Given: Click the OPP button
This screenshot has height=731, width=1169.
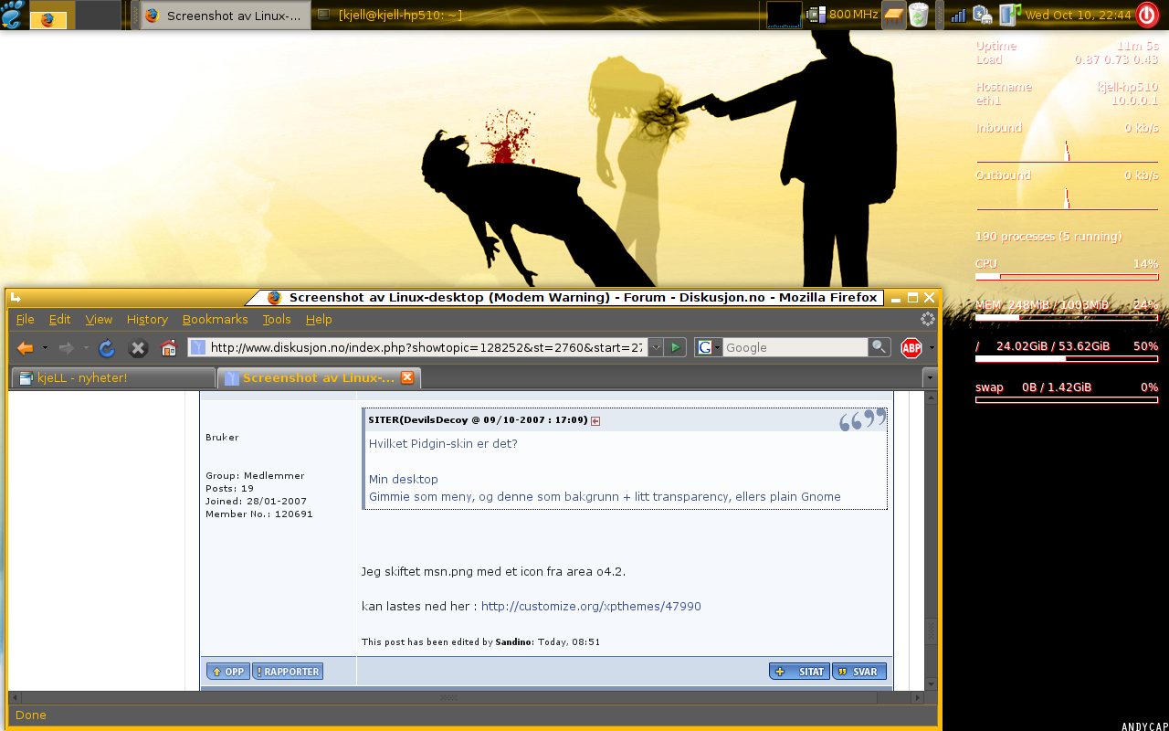Looking at the screenshot, I should point(228,672).
